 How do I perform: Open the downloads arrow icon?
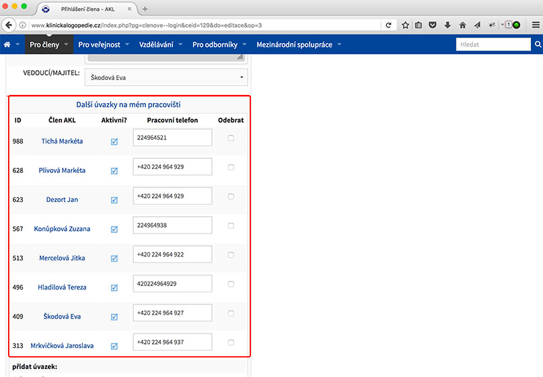click(447, 25)
